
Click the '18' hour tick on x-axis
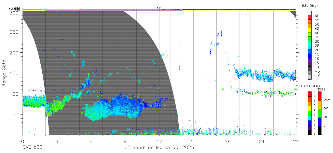228,141
